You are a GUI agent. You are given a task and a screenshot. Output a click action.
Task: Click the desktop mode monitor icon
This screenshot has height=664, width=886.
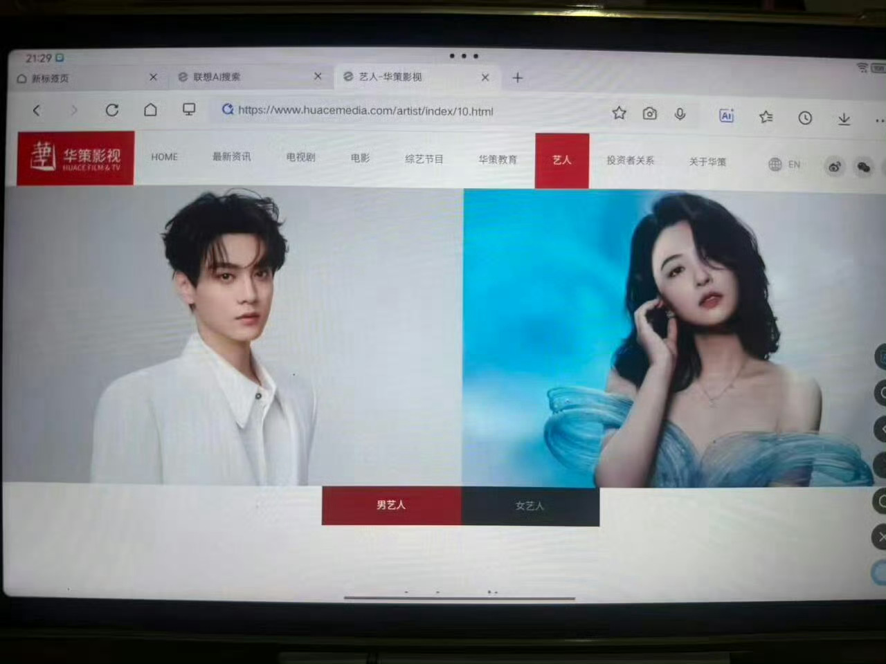click(188, 109)
